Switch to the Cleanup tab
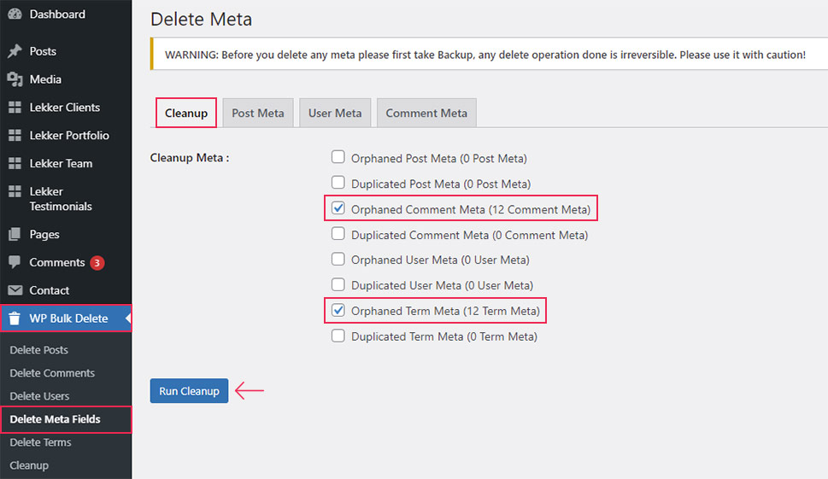Viewport: 828px width, 479px height. pos(186,113)
